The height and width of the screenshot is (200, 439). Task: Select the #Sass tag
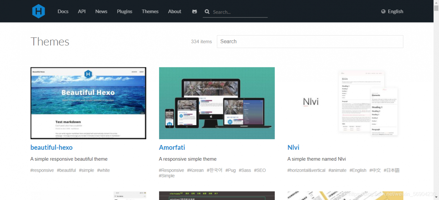point(245,170)
